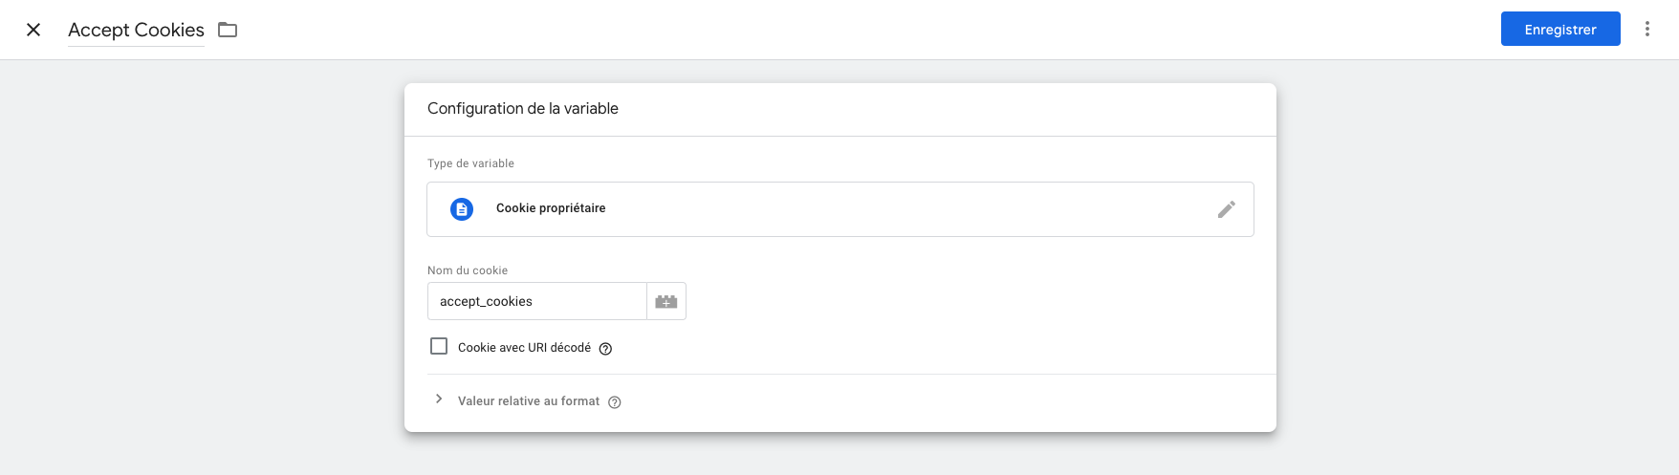Open the three-dot more actions menu
1679x475 pixels.
point(1647,29)
